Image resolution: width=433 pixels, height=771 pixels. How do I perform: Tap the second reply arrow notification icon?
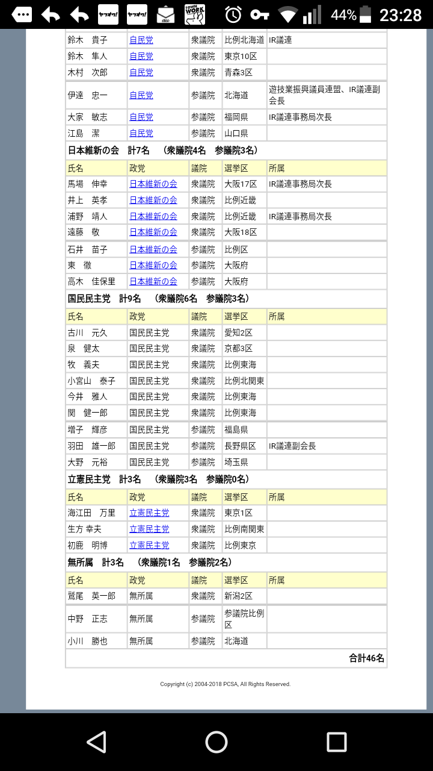point(79,15)
